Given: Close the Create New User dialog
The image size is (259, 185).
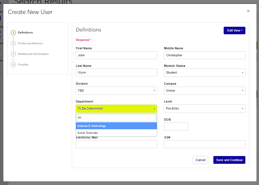Looking at the screenshot, I should pos(248,11).
